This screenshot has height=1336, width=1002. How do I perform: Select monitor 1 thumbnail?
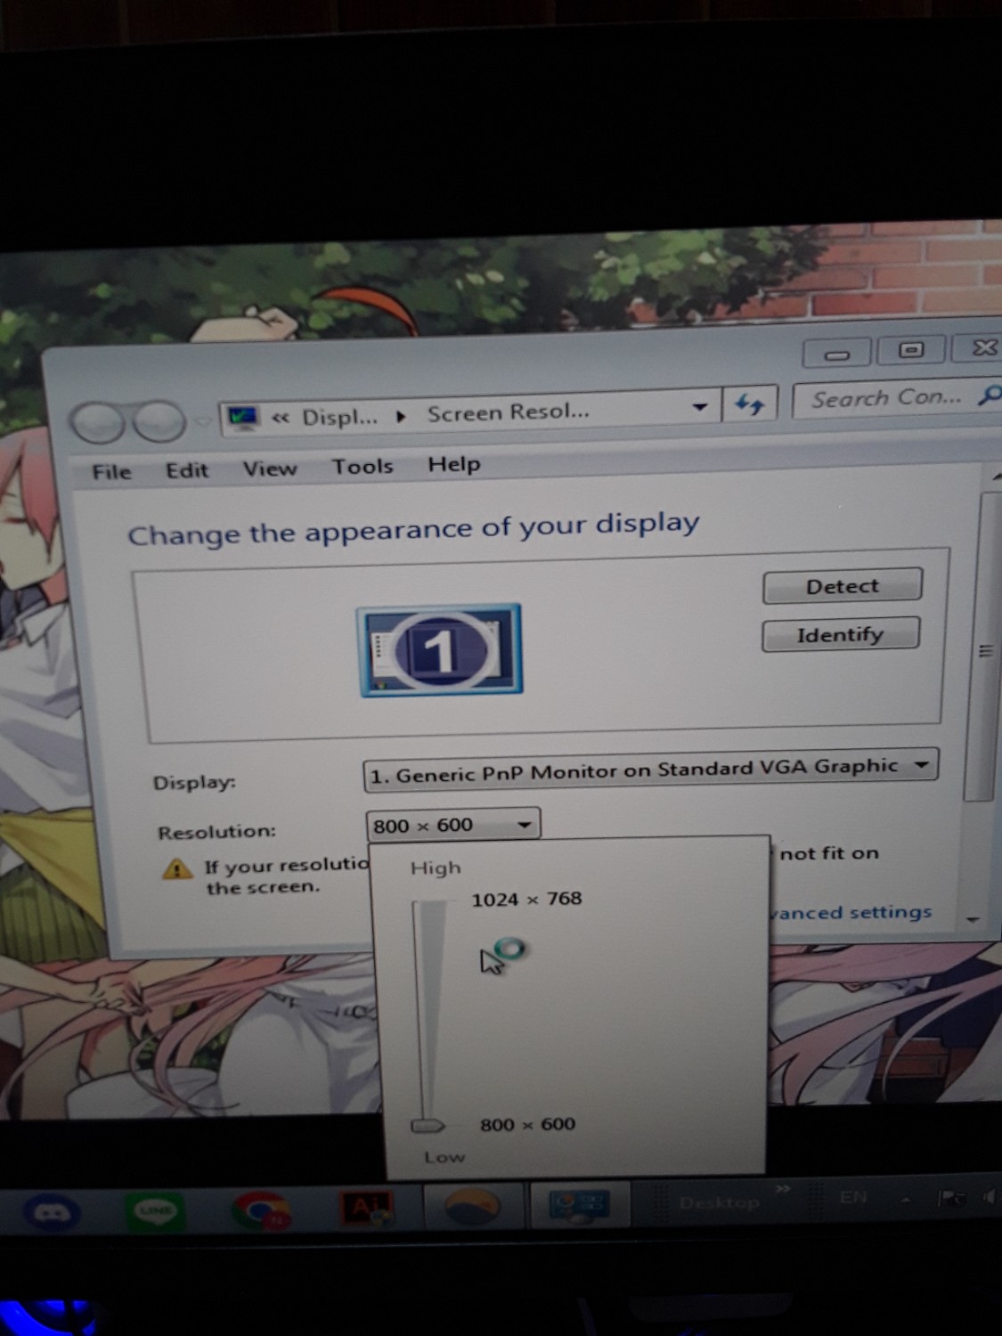point(440,650)
